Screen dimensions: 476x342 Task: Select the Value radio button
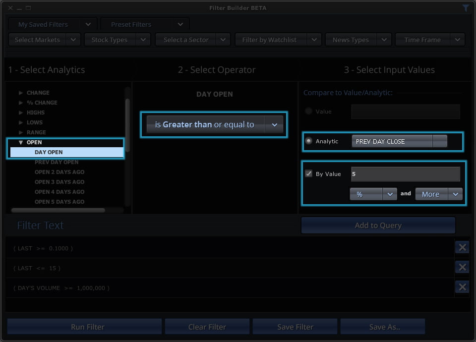(308, 112)
